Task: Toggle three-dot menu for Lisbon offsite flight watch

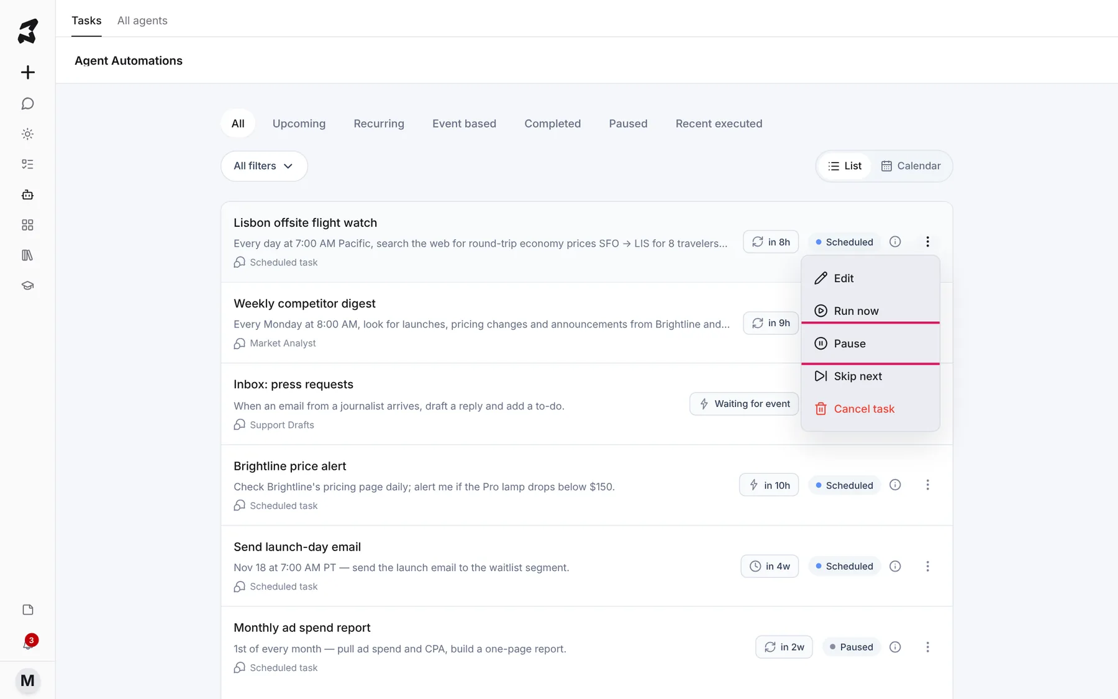Action: [x=927, y=242]
